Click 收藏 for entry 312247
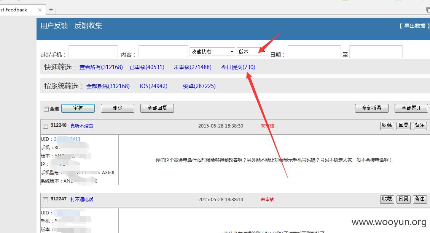430x233 pixels. [x=387, y=199]
